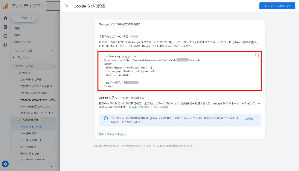Open データの保持

tap(28, 147)
